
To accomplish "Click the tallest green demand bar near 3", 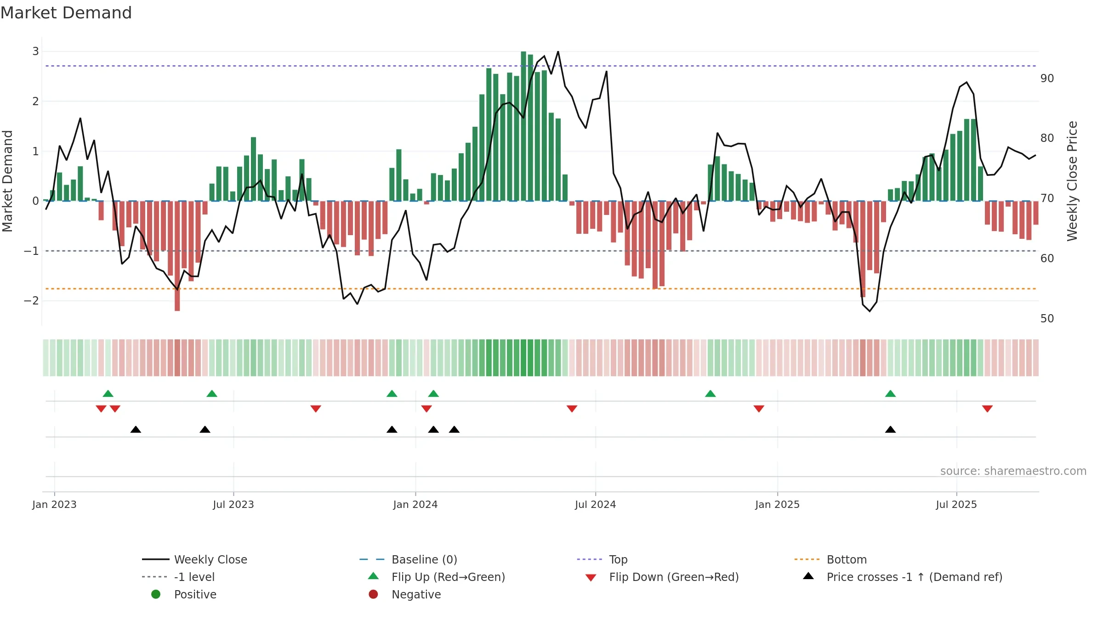I will point(523,126).
